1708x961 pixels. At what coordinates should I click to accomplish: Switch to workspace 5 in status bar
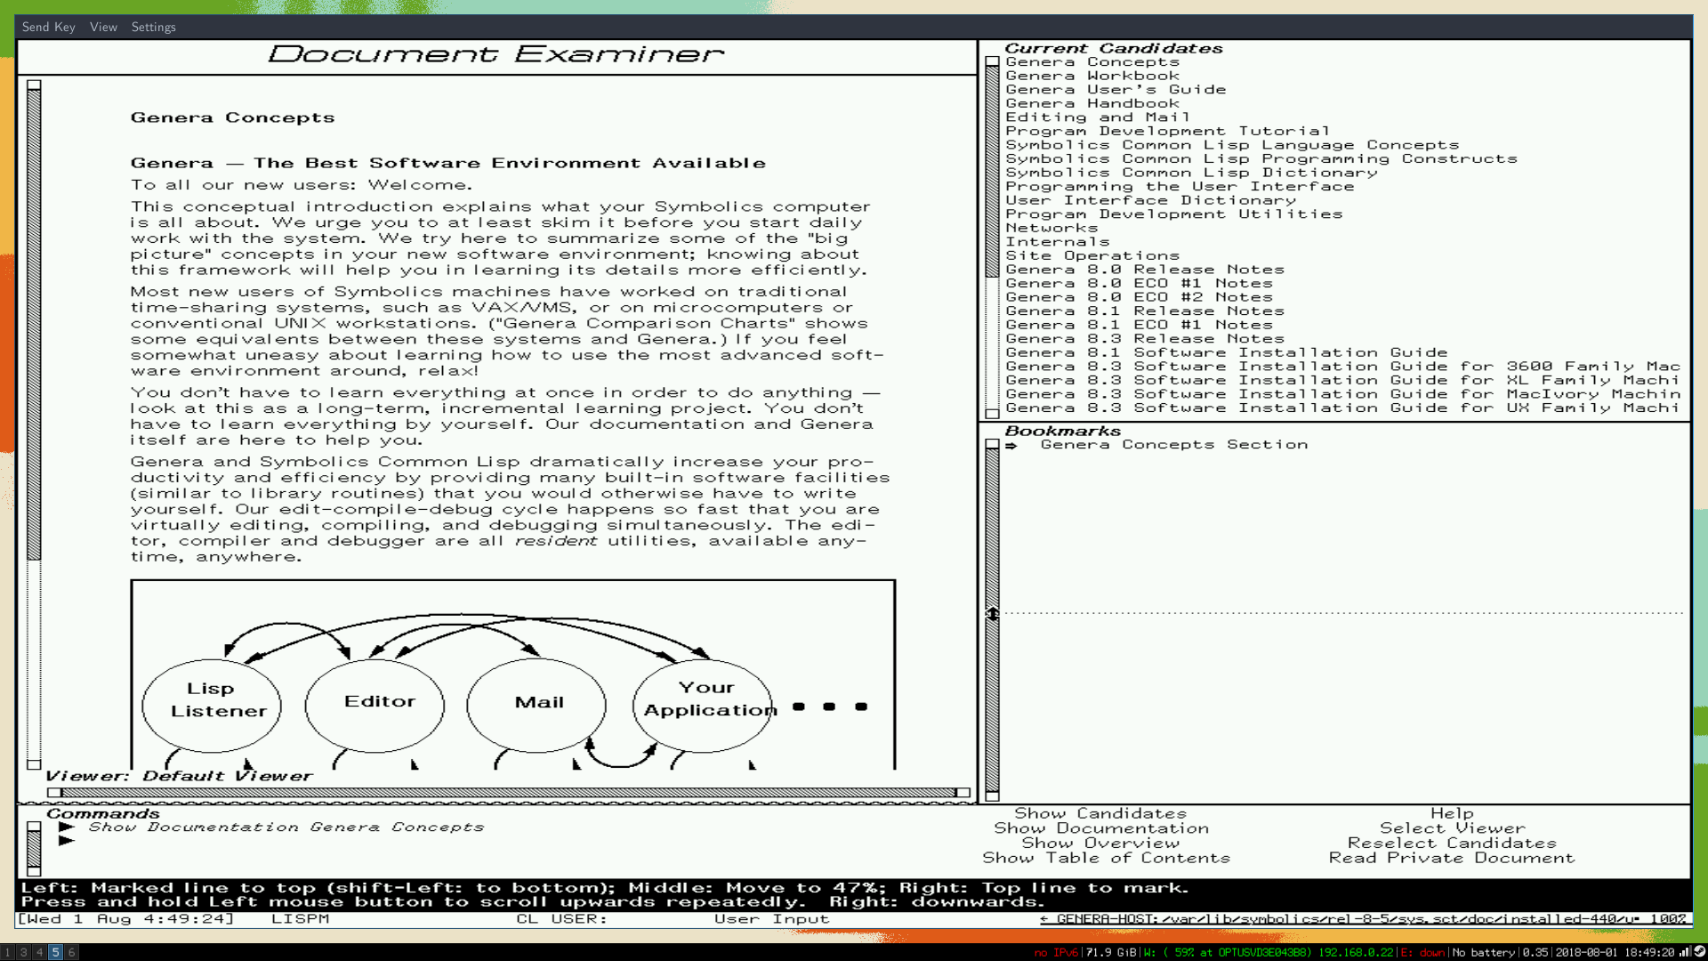coord(55,952)
